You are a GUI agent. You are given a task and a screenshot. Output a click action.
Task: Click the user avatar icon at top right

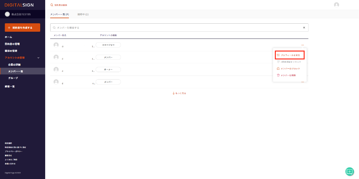[x=336, y=5]
